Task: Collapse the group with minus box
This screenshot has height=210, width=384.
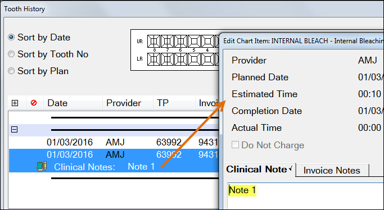Action: [15, 130]
